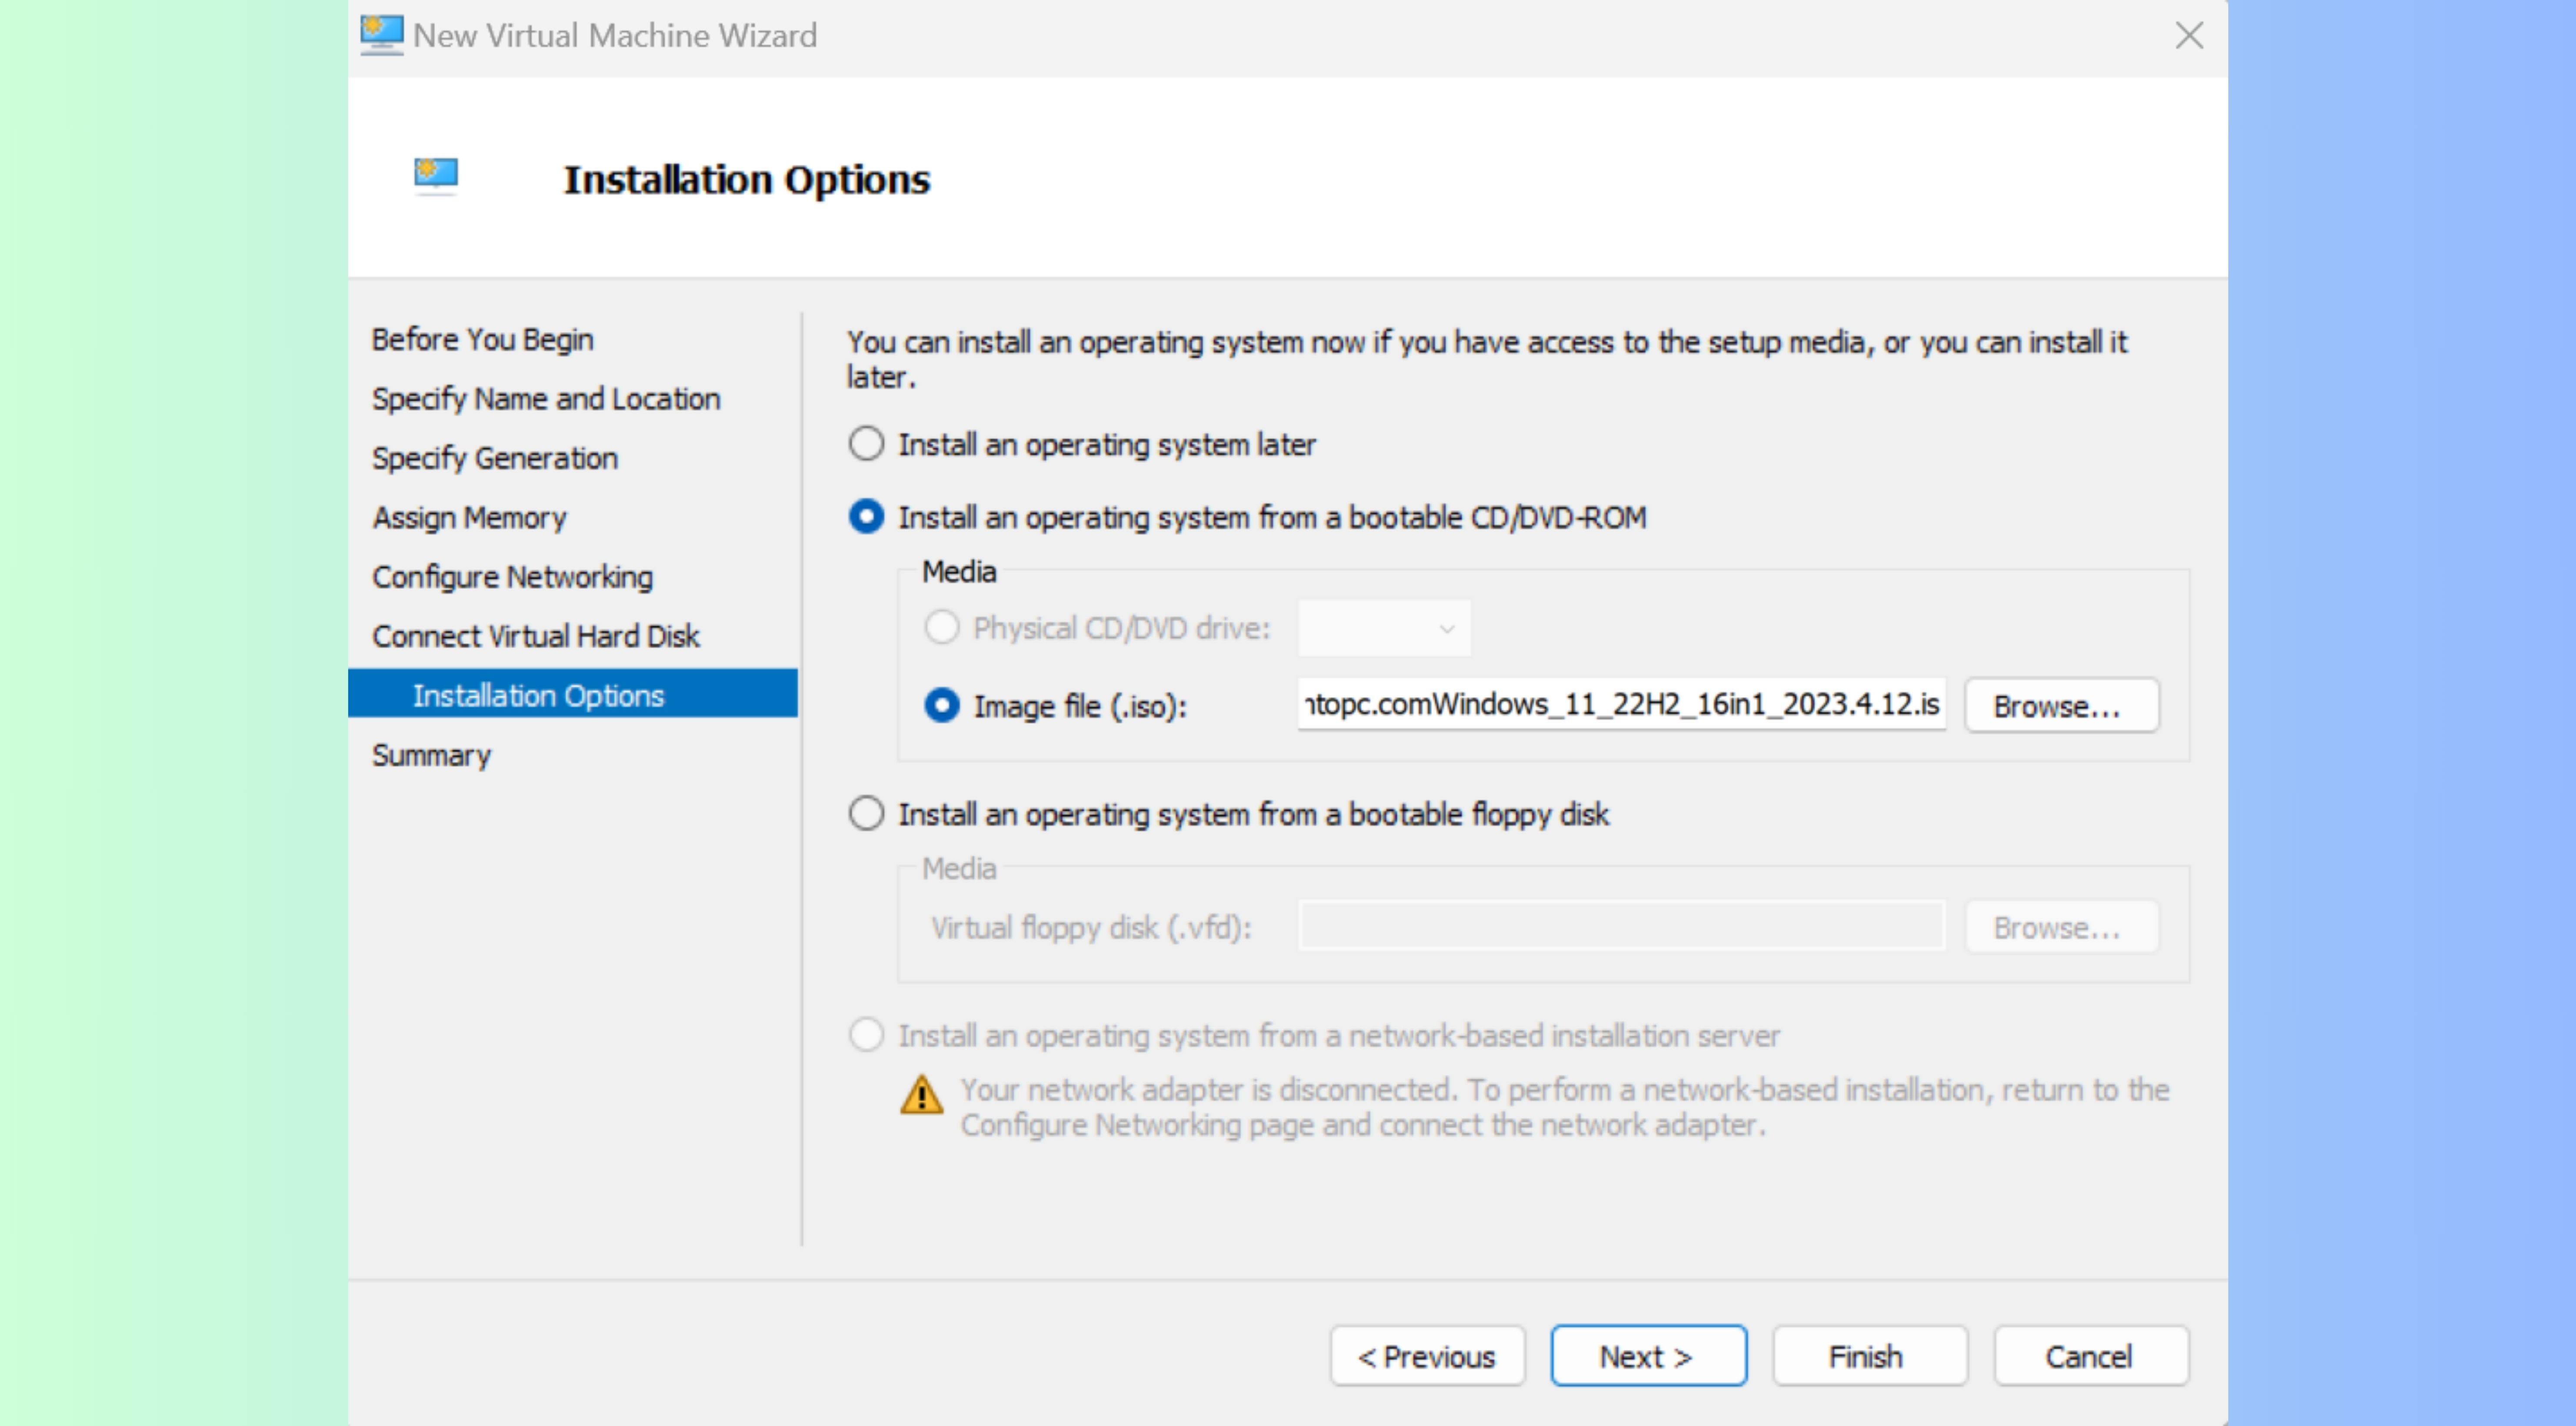Click the virtual machine icon beside Installation Options heading

coord(436,175)
